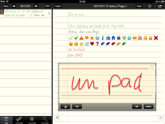Switch to the IconTagC search tab
The height and width of the screenshot is (124, 165).
(45, 120)
